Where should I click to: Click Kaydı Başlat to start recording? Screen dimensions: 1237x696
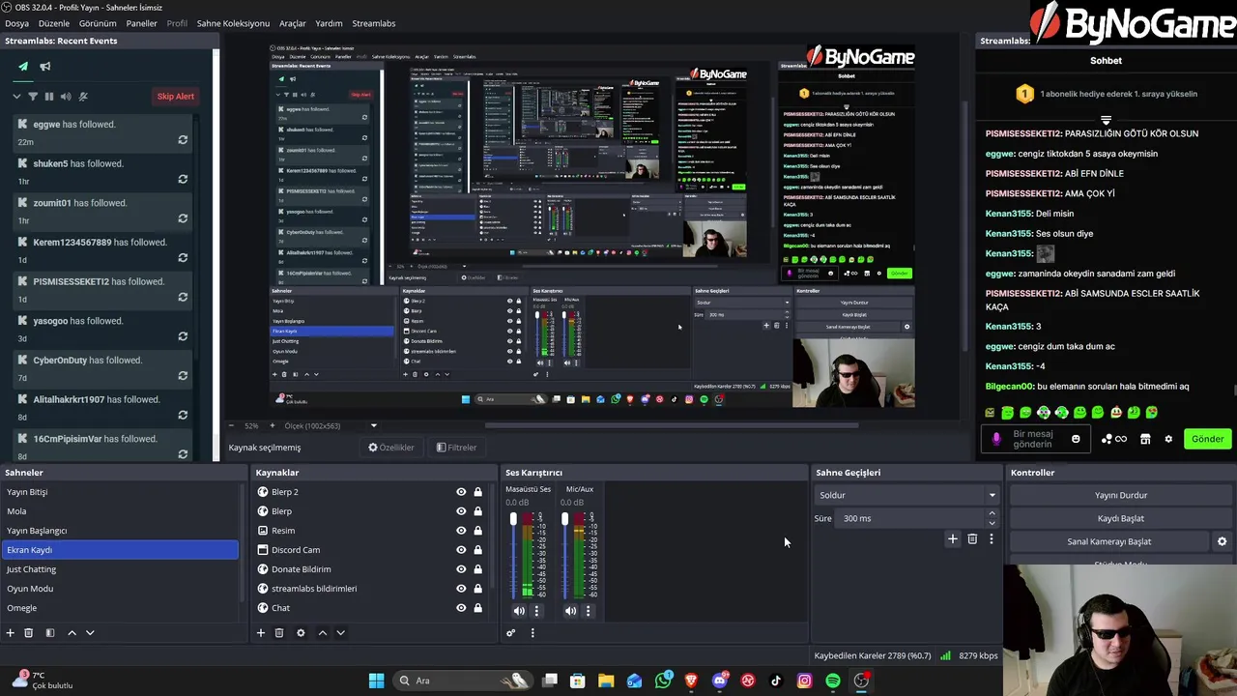pyautogui.click(x=1121, y=518)
